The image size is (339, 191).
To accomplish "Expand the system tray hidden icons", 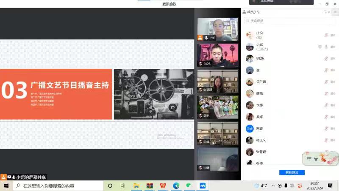I will point(273,186).
